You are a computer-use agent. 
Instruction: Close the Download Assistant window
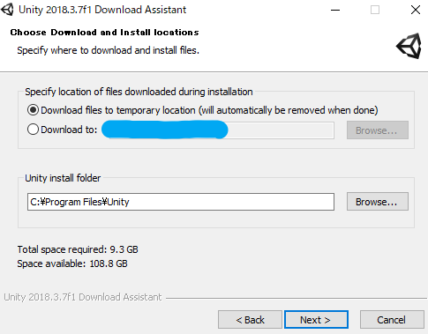coord(416,10)
